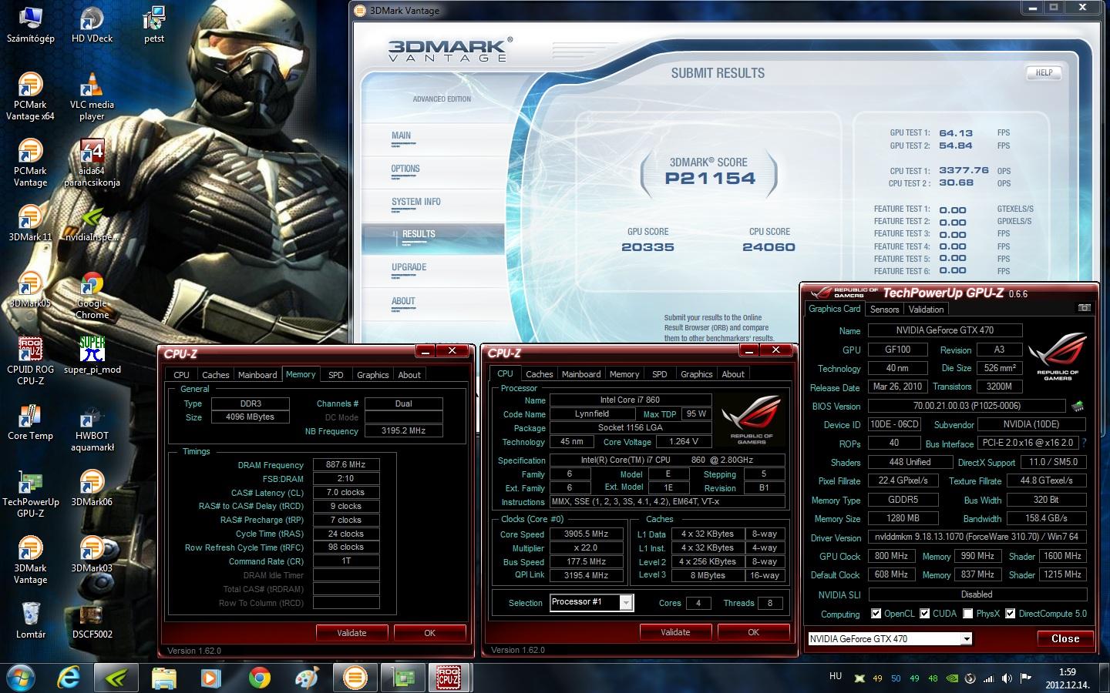Open About tab in CPU-Z processor window
Viewport: 1110px width, 693px height.
[733, 374]
